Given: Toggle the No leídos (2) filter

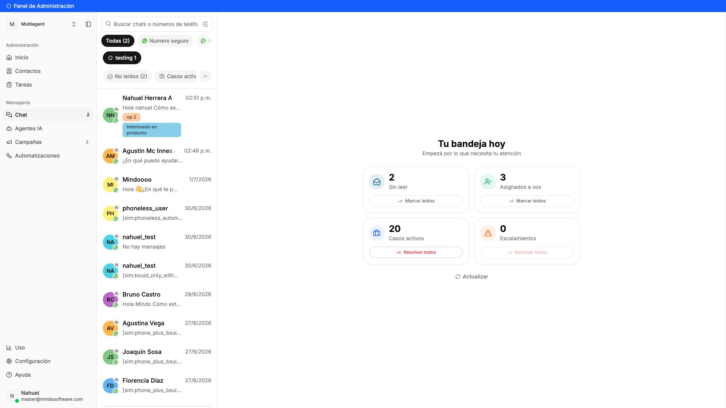Looking at the screenshot, I should click(x=127, y=76).
